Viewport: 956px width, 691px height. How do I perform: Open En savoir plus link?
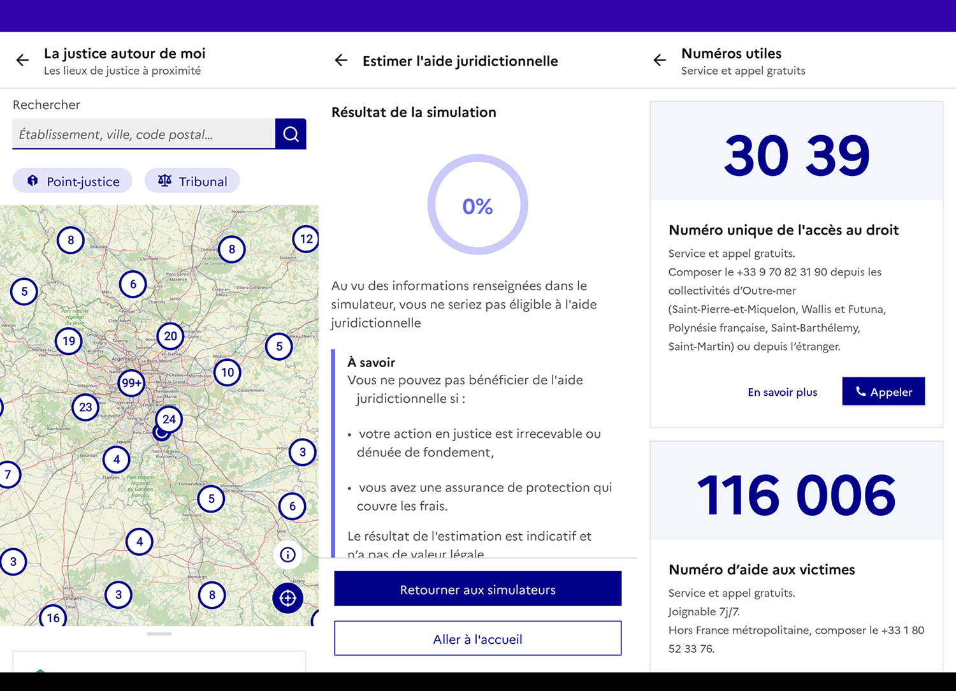tap(782, 392)
